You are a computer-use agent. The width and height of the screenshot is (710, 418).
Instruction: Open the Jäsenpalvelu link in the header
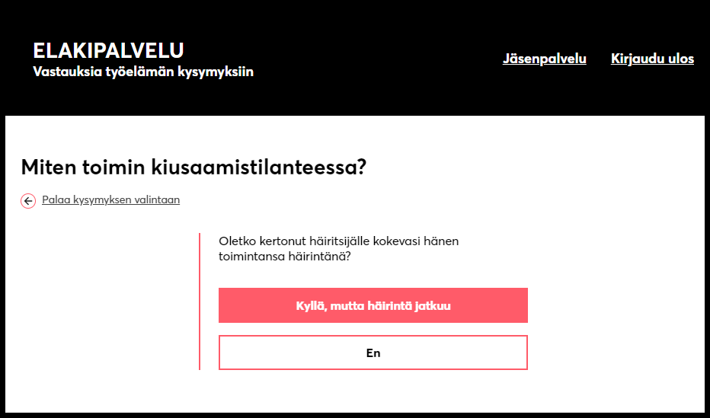pos(544,59)
